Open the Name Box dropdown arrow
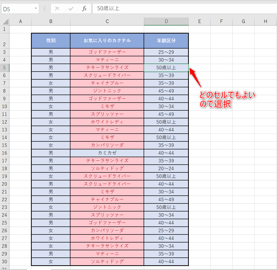This screenshot has width=277, height=270. 35,8
